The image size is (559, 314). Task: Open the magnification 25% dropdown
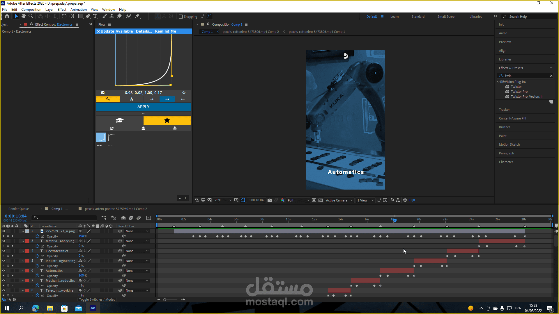tap(223, 200)
